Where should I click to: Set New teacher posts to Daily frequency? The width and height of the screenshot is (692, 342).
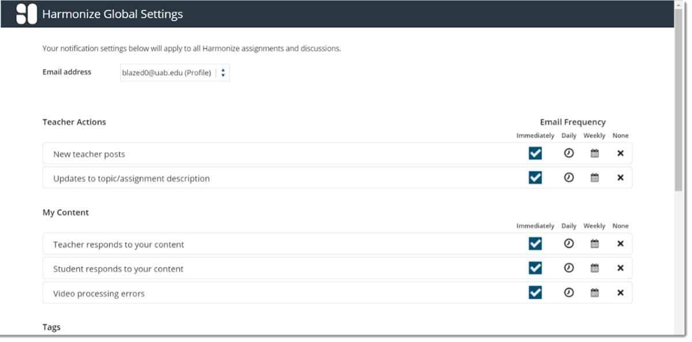tap(569, 153)
